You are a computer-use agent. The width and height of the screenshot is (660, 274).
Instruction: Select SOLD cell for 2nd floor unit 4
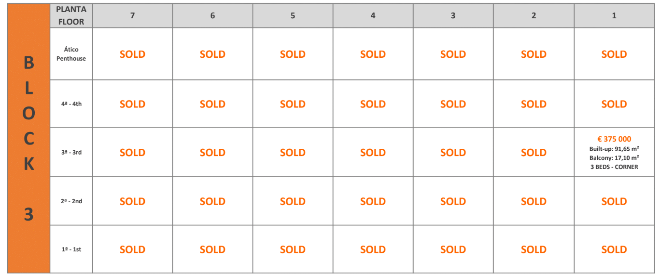(x=373, y=201)
